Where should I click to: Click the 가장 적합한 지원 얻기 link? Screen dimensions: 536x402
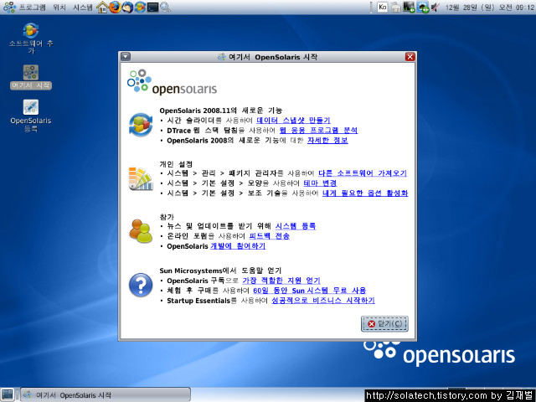click(x=281, y=281)
